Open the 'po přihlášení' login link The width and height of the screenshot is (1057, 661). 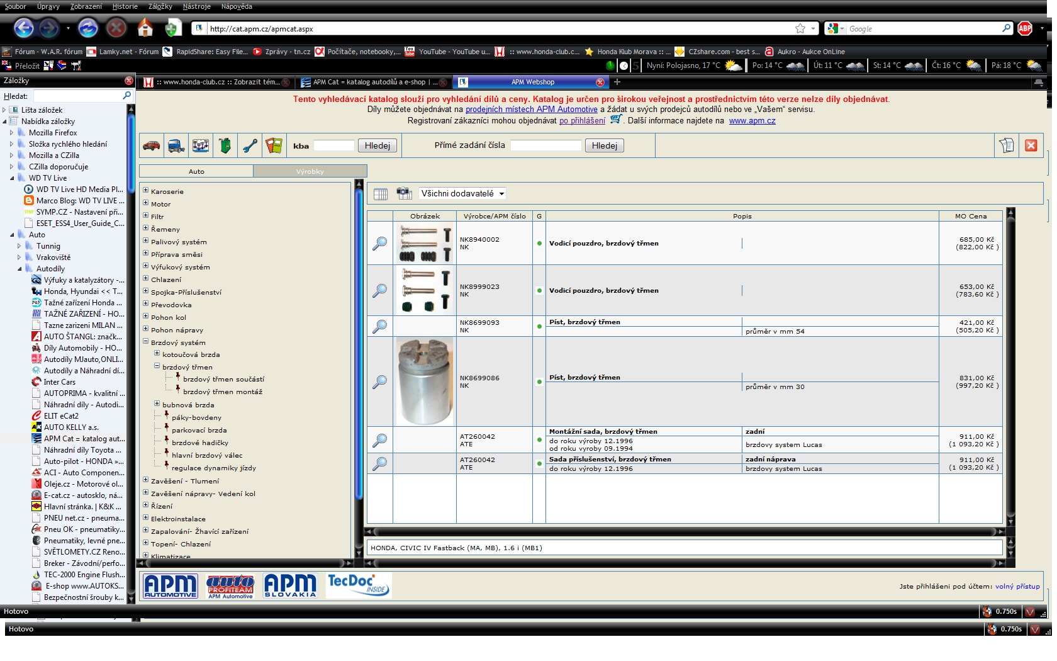pyautogui.click(x=582, y=121)
